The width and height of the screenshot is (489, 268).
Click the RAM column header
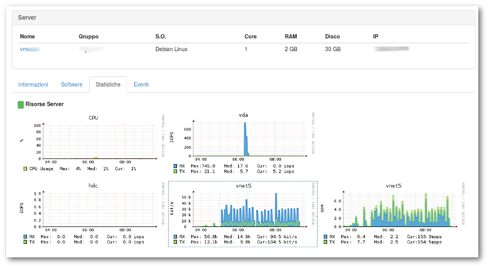pyautogui.click(x=291, y=37)
